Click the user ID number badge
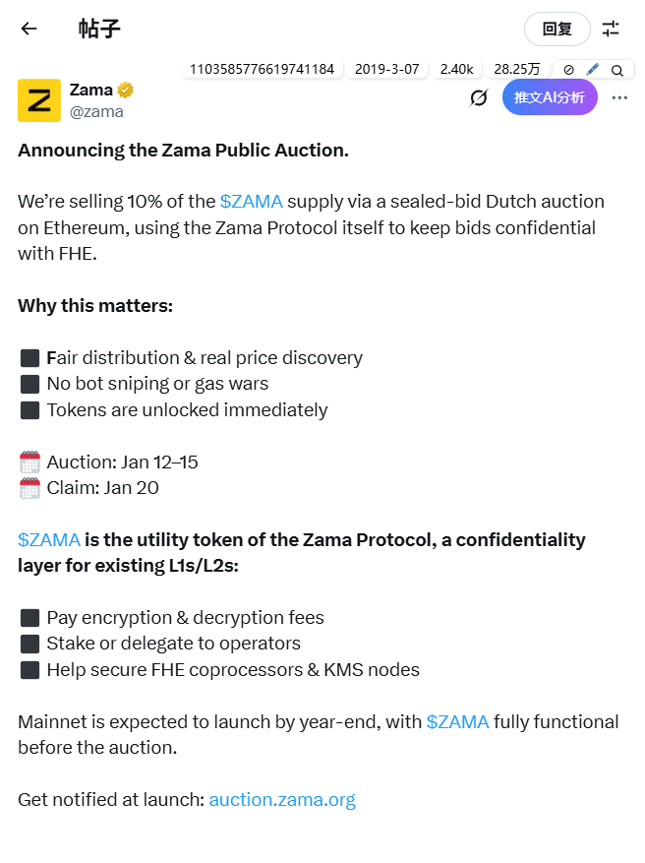Viewport: 645px width, 863px height. (262, 70)
